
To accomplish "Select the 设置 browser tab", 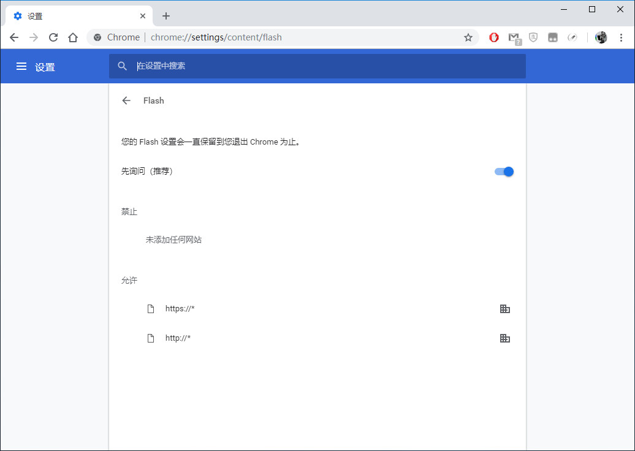I will tap(74, 15).
